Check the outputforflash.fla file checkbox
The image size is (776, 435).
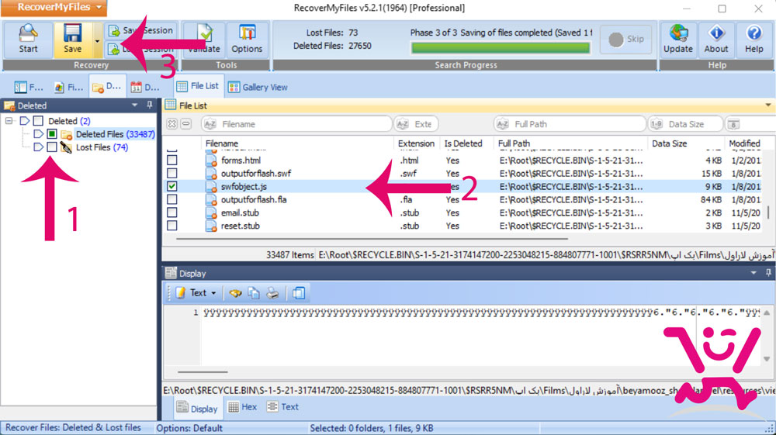(171, 200)
